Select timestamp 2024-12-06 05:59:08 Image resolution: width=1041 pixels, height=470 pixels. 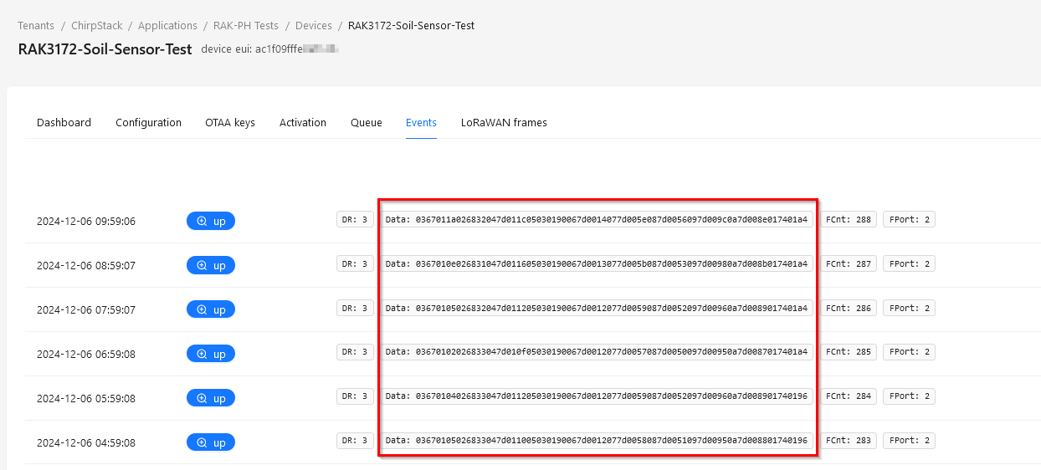click(x=86, y=399)
